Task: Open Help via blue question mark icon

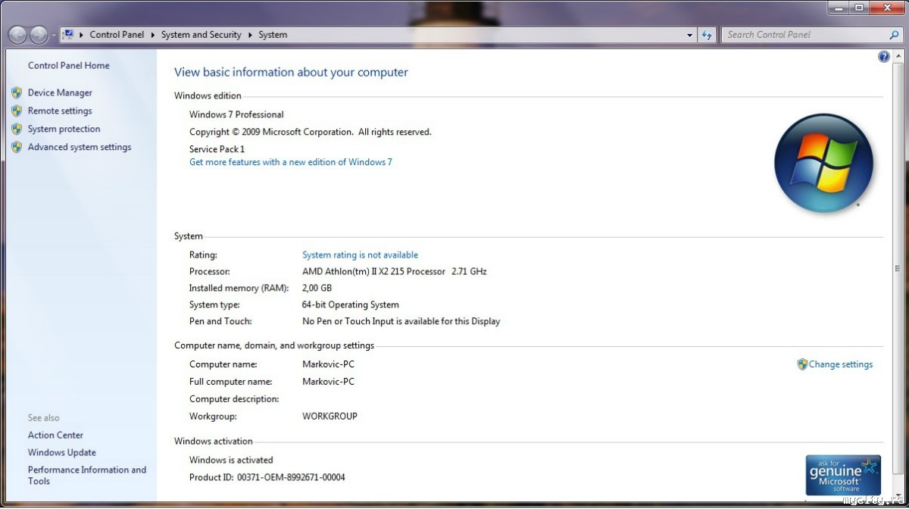Action: coord(884,57)
